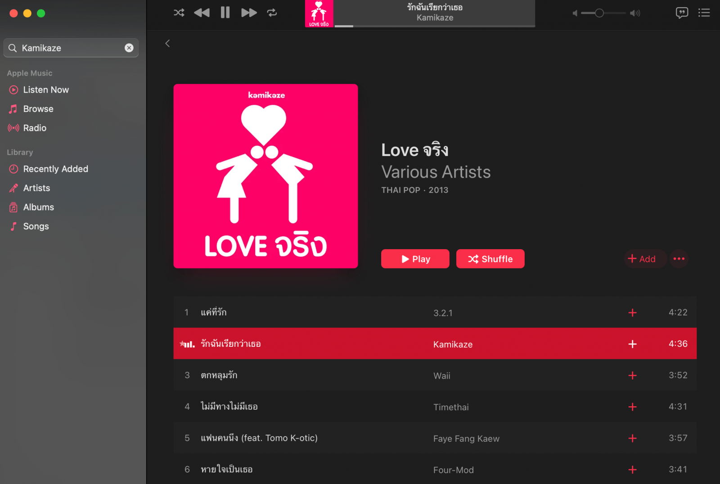Click the Various Artists link
The width and height of the screenshot is (720, 484).
436,172
